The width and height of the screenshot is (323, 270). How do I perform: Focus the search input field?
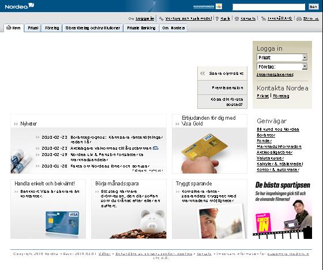(269, 7)
